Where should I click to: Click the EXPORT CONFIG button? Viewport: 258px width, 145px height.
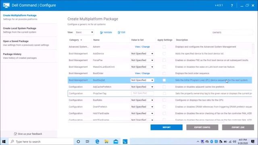point(202,127)
